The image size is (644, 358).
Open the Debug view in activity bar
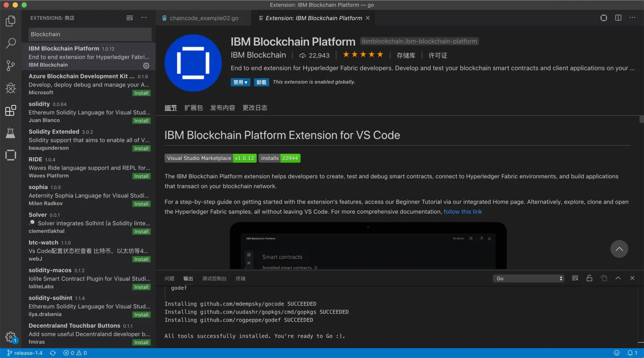pyautogui.click(x=11, y=88)
